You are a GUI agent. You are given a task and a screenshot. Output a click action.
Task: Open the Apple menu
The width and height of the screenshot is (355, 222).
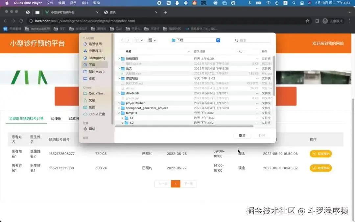coord(7,3)
